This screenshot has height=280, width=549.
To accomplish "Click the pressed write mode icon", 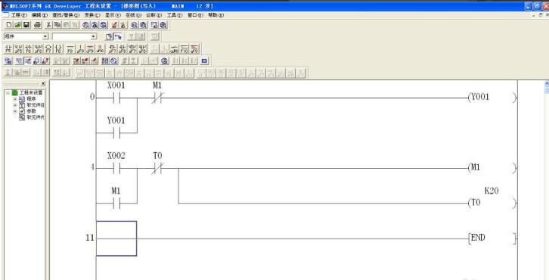I will click(x=28, y=61).
